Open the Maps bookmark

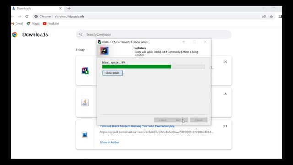(33, 23)
